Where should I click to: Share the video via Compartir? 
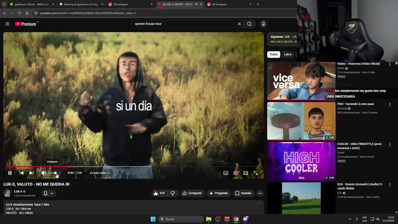tap(192, 193)
